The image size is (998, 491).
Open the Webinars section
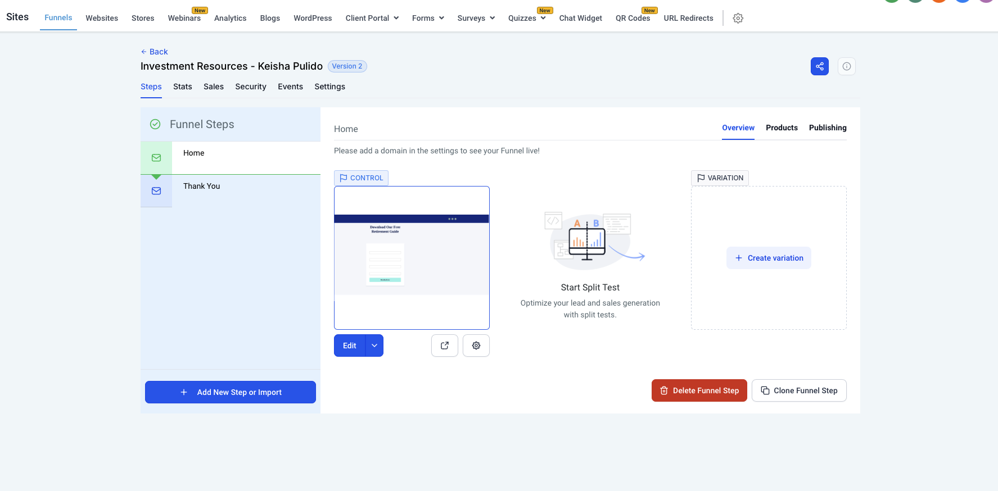point(184,18)
